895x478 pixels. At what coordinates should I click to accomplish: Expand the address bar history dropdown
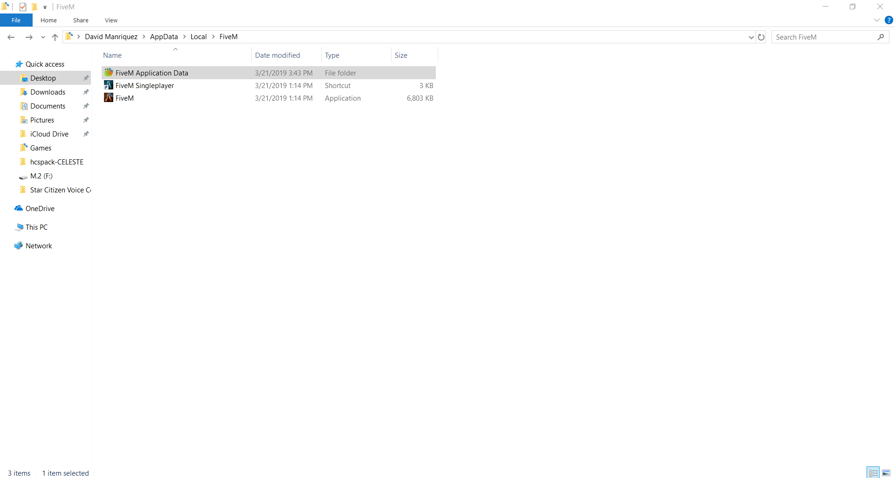point(751,37)
